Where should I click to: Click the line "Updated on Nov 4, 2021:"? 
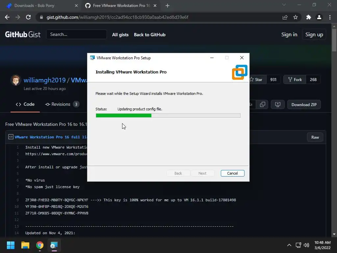coord(50,233)
